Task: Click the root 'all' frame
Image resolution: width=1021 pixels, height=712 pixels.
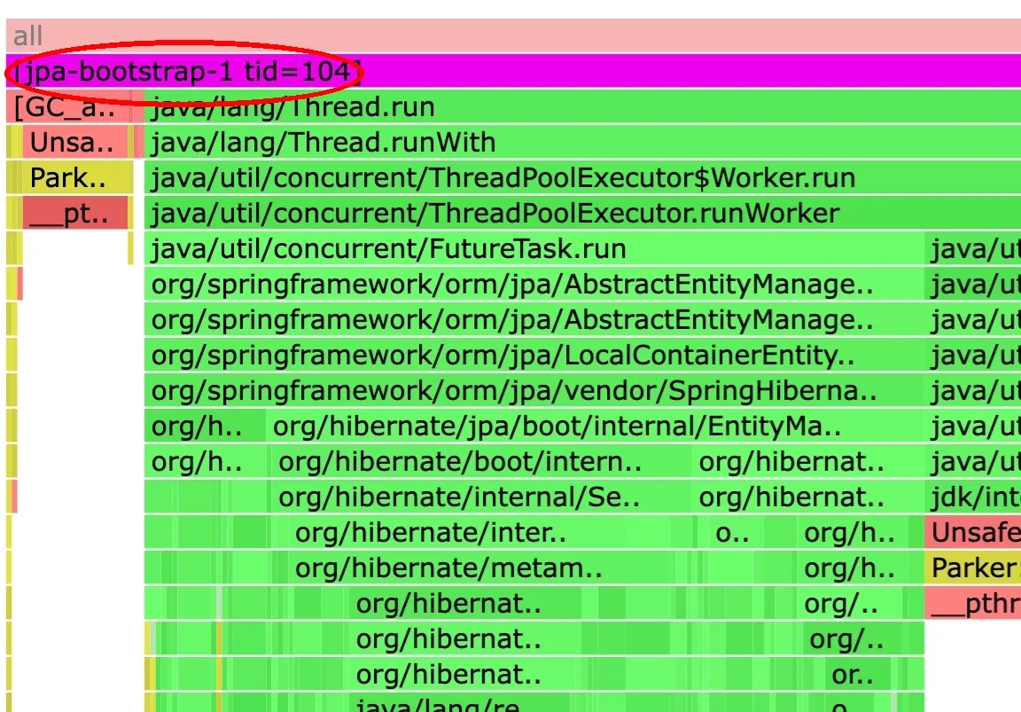Action: (510, 36)
